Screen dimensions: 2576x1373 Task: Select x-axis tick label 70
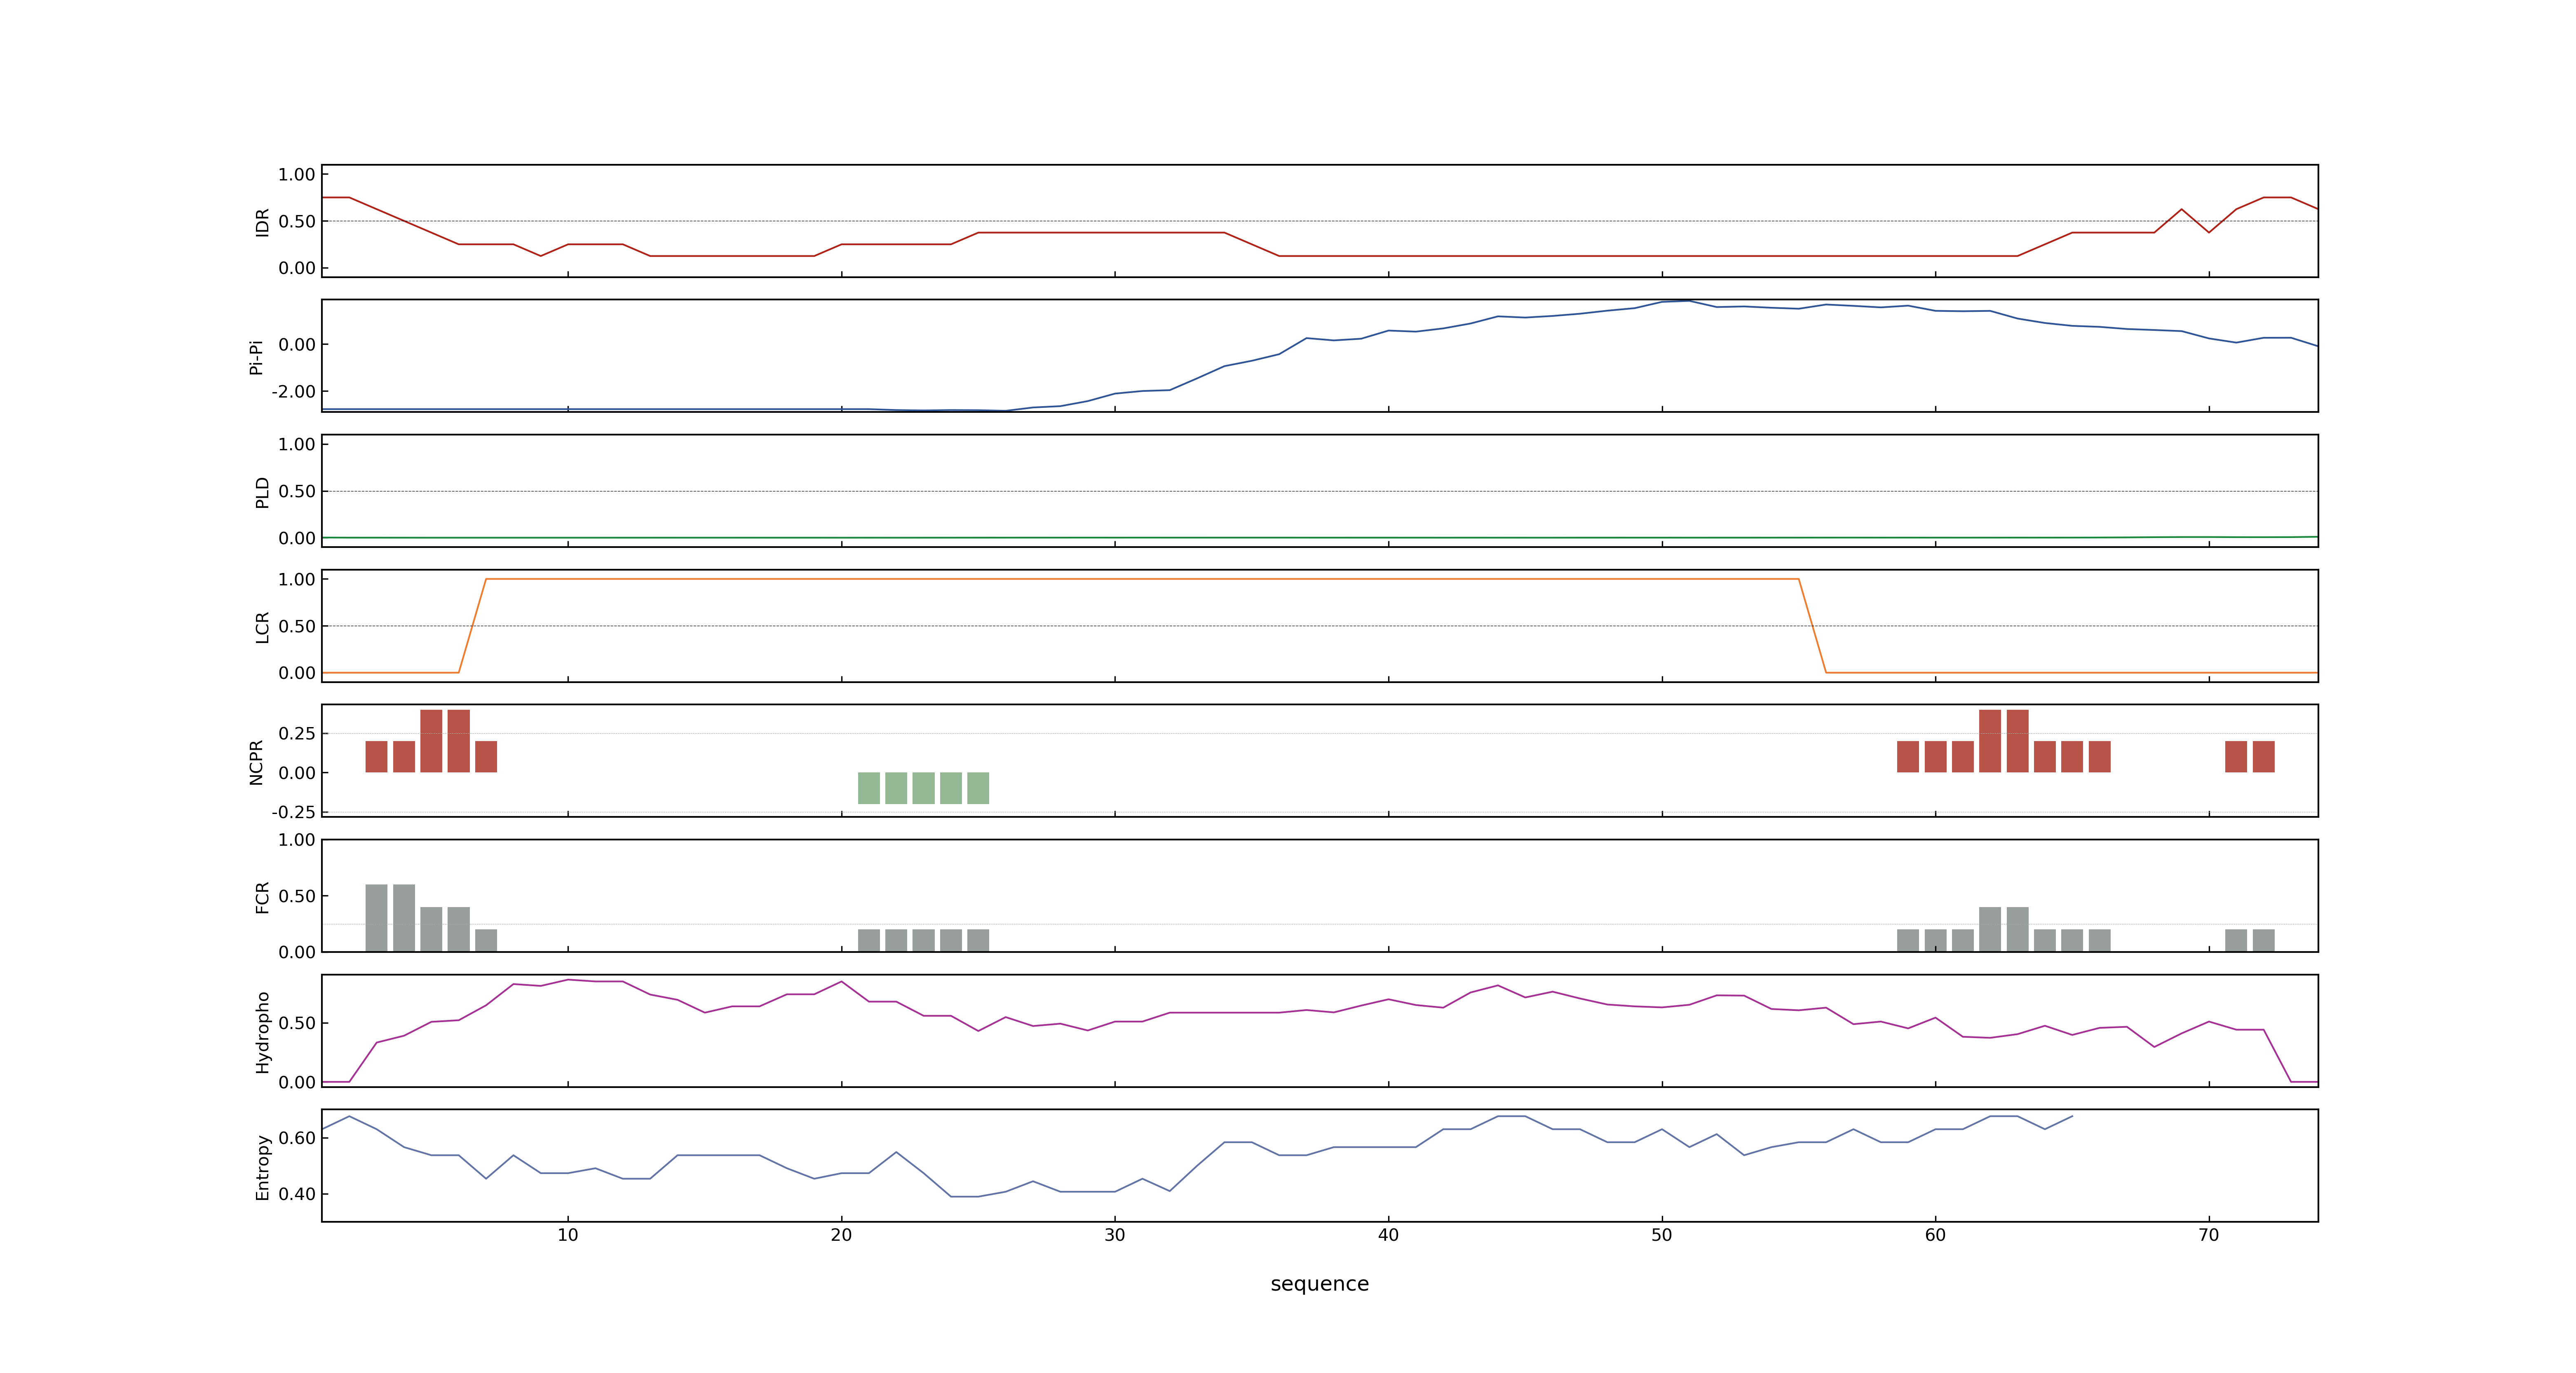[2209, 1235]
